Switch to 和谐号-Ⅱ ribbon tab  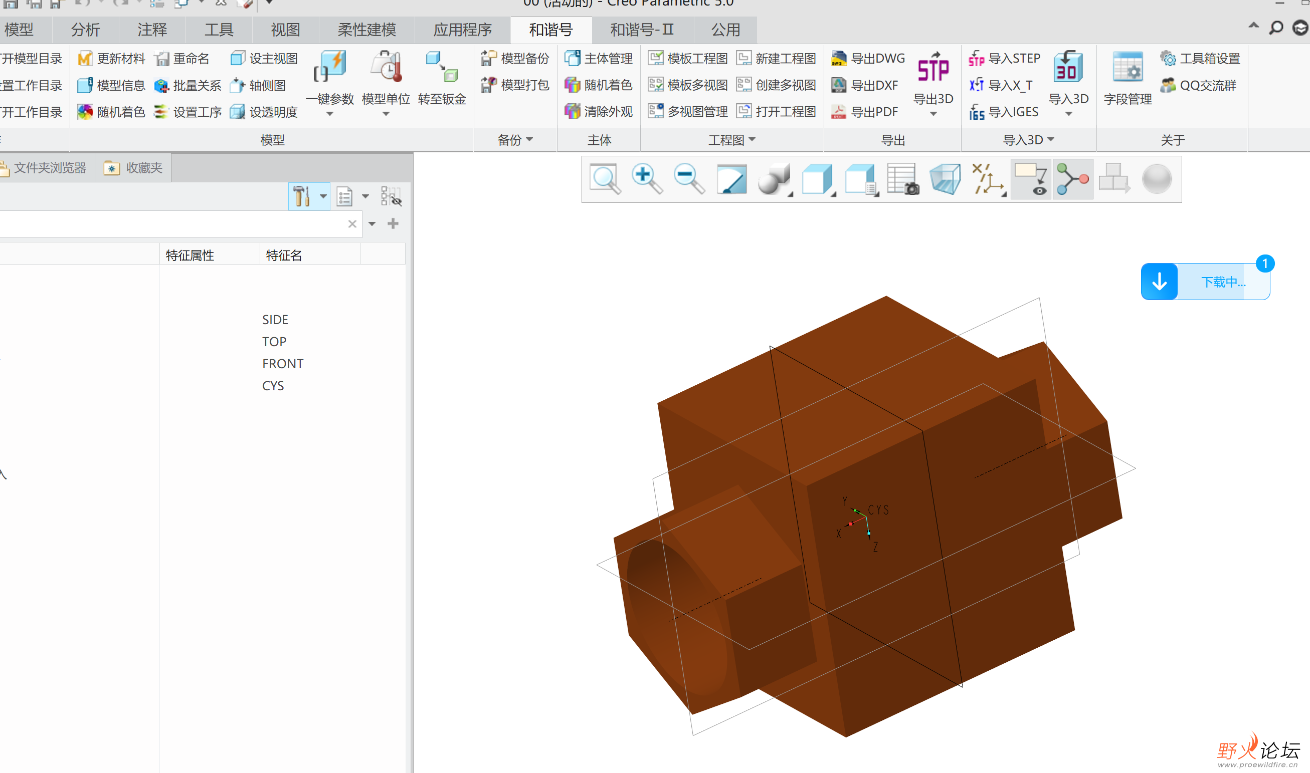click(x=642, y=30)
